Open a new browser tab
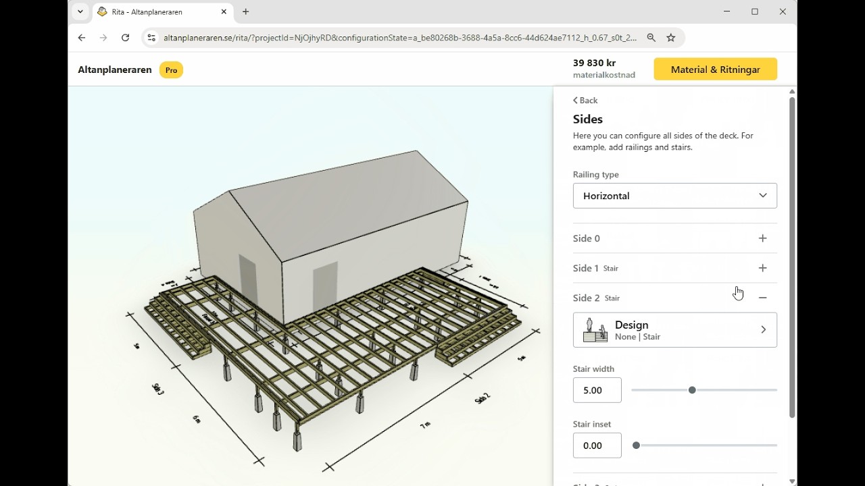Screen dimensions: 865x486 (x=245, y=11)
